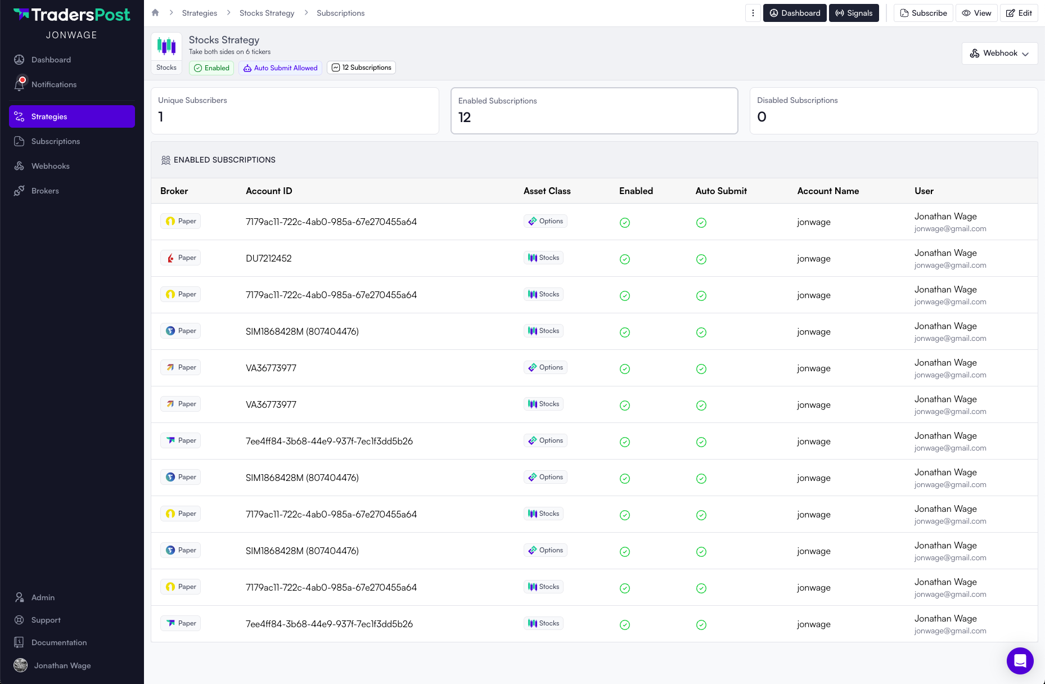The height and width of the screenshot is (684, 1045).
Task: Click the Stocks Strategy candlestick icon
Action: click(x=166, y=46)
